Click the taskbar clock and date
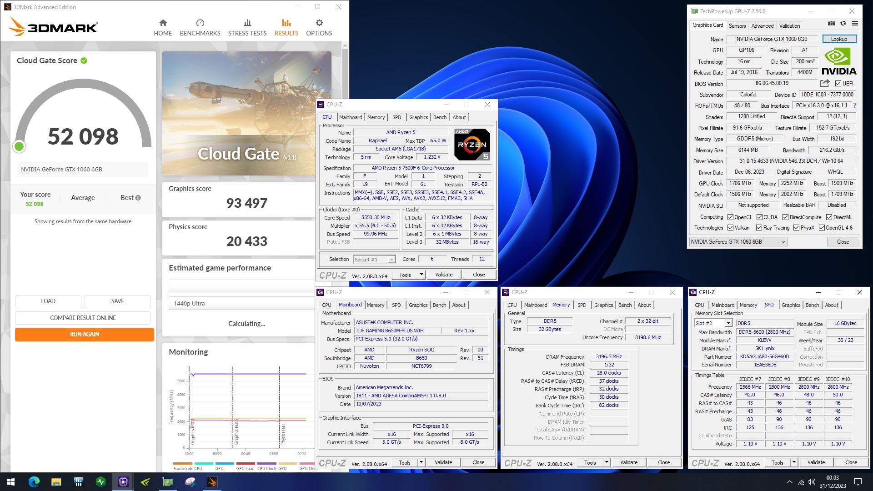This screenshot has width=873, height=491. pyautogui.click(x=833, y=482)
